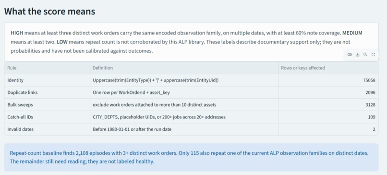
Task: Sort by the Rows or keys affected header
Action: click(x=328, y=68)
